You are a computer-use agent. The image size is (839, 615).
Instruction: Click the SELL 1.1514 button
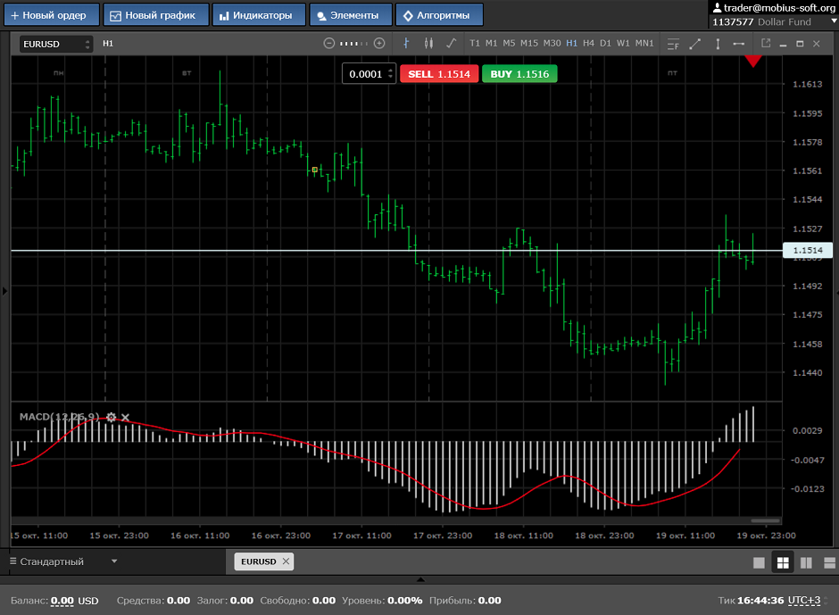coord(439,74)
